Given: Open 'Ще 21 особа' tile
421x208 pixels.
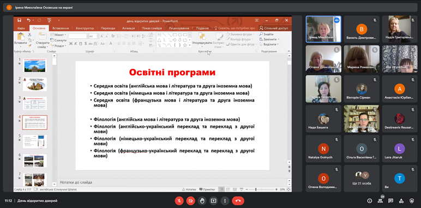Looking at the screenshot, I should [362, 179].
